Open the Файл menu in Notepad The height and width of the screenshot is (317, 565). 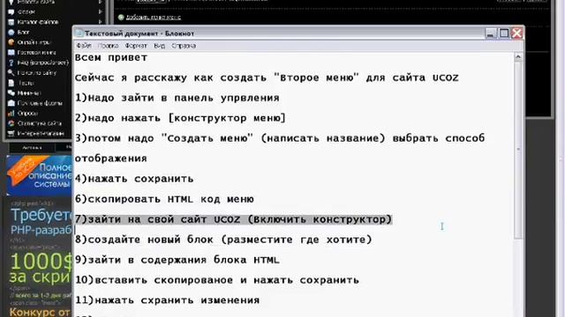pyautogui.click(x=84, y=46)
